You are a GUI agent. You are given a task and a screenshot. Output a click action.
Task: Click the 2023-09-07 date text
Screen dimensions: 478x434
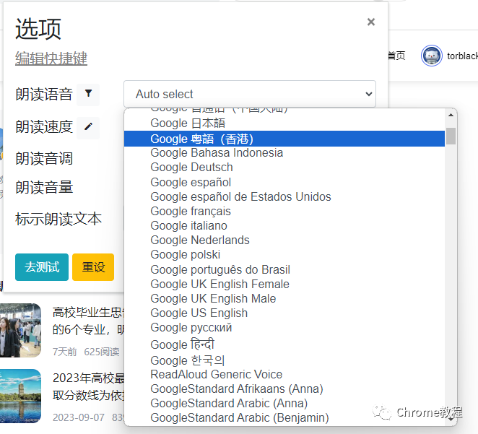79,417
